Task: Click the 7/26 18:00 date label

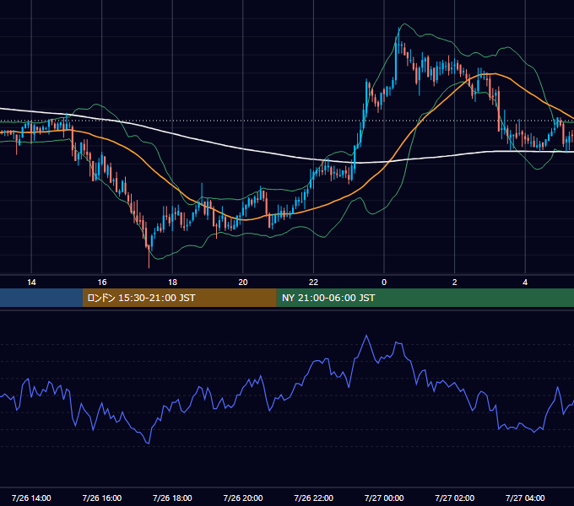Action: [x=172, y=498]
